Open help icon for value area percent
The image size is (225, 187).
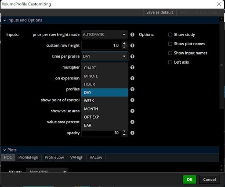tap(132, 122)
